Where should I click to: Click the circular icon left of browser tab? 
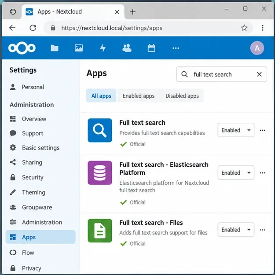(13, 11)
